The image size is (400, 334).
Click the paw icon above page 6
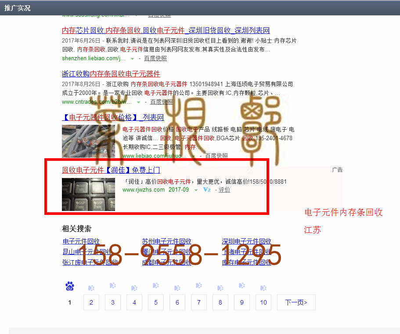point(177,288)
